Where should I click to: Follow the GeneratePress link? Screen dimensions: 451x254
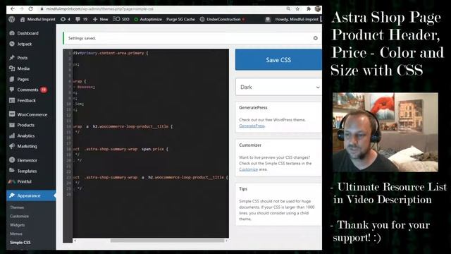click(252, 126)
